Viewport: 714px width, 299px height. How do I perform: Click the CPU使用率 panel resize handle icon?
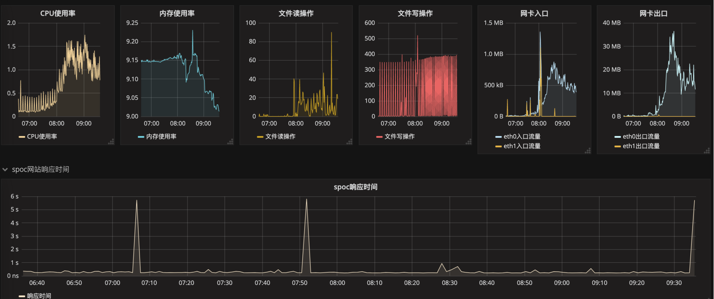coord(111,141)
